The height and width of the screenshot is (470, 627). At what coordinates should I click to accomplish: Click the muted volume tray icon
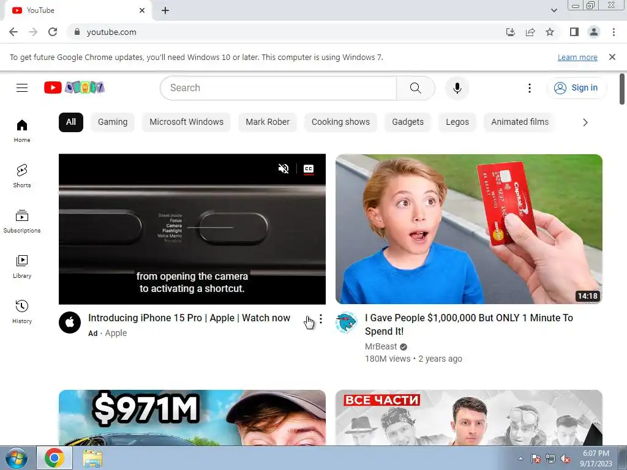pos(565,458)
